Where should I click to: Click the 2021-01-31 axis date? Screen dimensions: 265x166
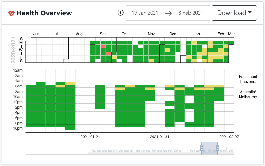pyautogui.click(x=160, y=137)
